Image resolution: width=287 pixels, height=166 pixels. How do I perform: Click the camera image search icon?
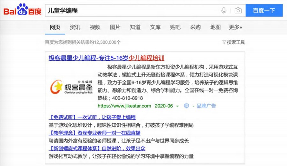click(238, 10)
